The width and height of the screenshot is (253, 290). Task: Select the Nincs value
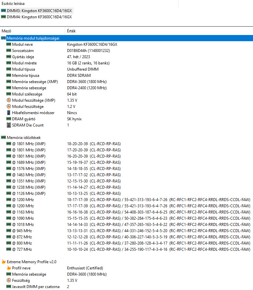tap(72, 113)
